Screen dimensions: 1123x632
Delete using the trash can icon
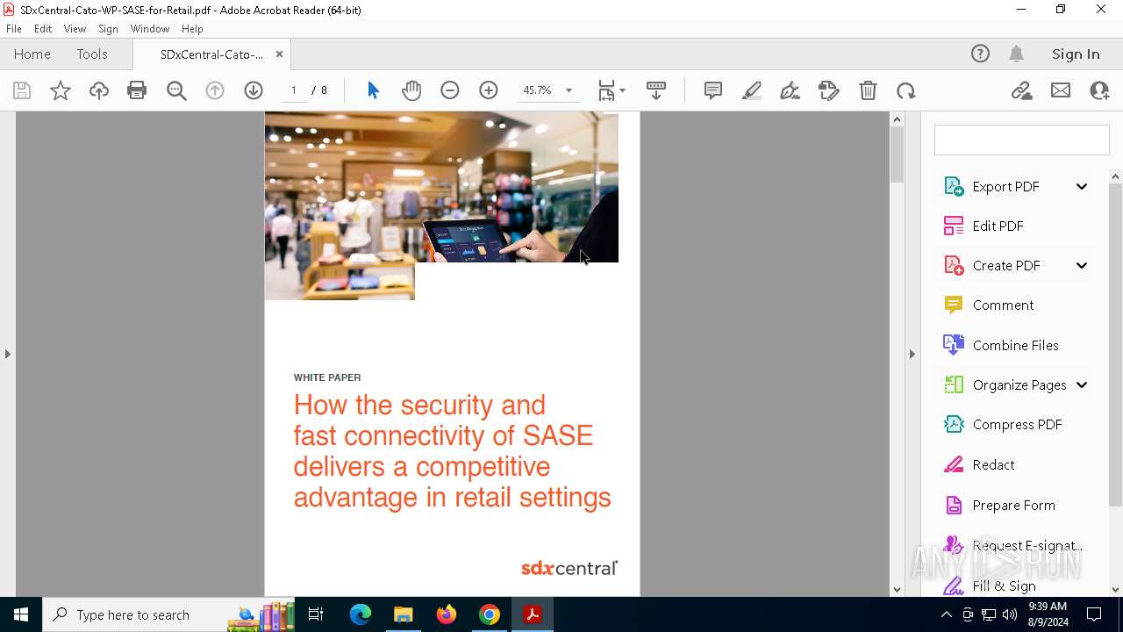point(868,90)
